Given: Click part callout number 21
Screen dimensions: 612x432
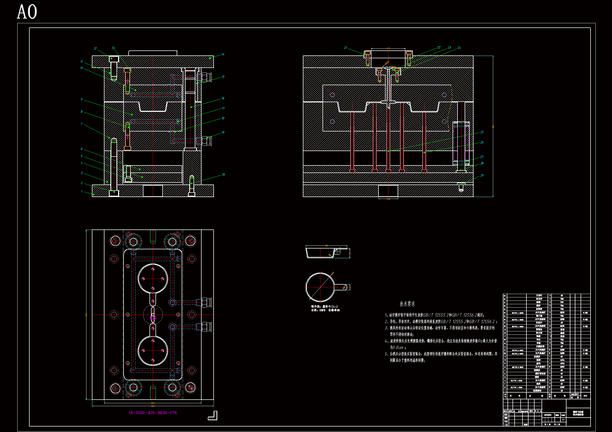Looking at the screenshot, I should (x=346, y=48).
